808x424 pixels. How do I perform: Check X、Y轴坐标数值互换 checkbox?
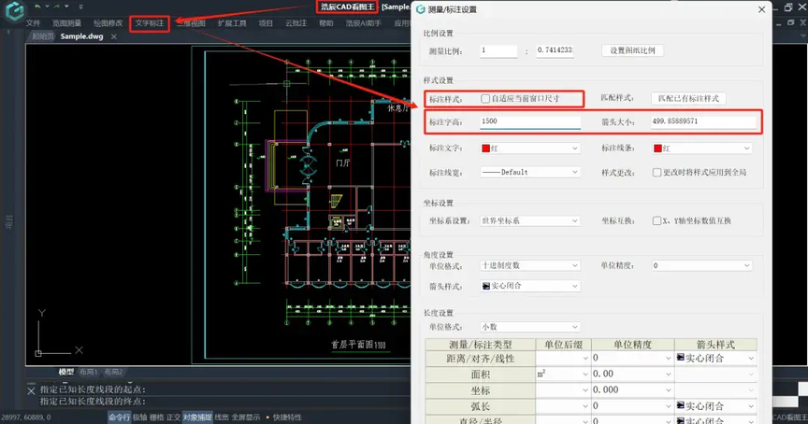coord(657,220)
